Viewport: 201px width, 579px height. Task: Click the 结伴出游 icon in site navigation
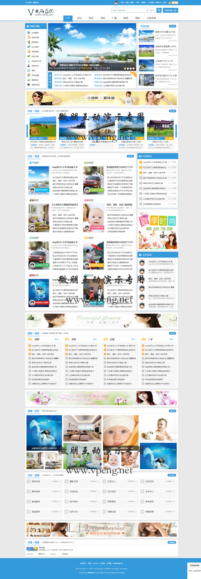(x=29, y=56)
